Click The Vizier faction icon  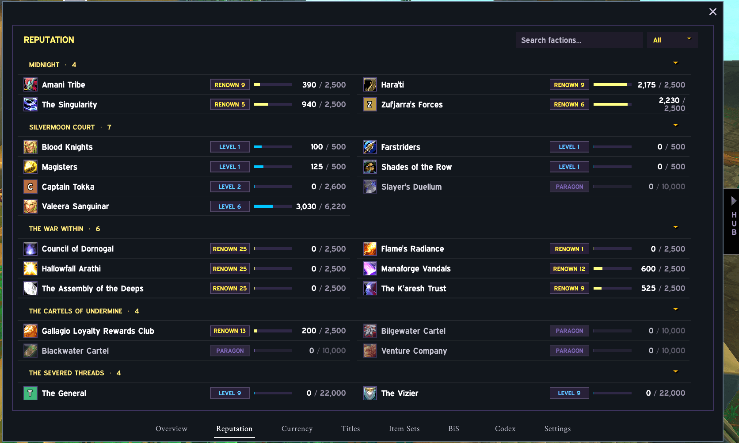click(x=370, y=393)
